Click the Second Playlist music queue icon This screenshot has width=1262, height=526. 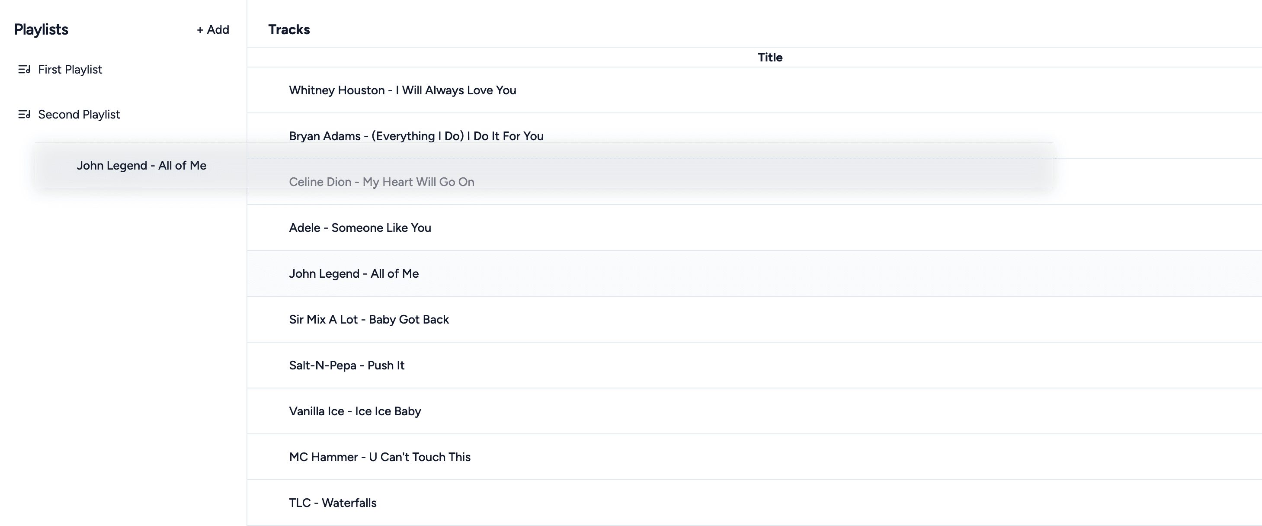[24, 115]
